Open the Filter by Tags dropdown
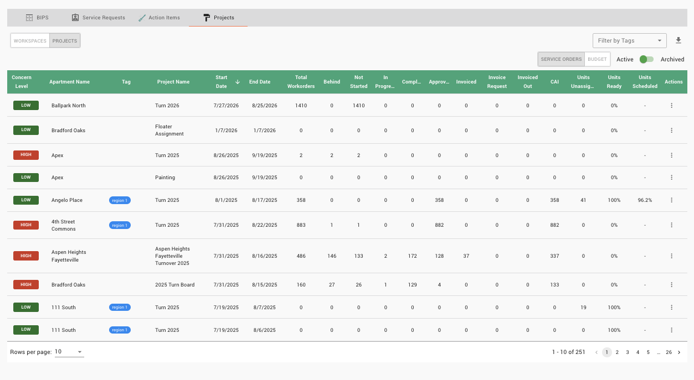Image resolution: width=694 pixels, height=380 pixels. (629, 40)
